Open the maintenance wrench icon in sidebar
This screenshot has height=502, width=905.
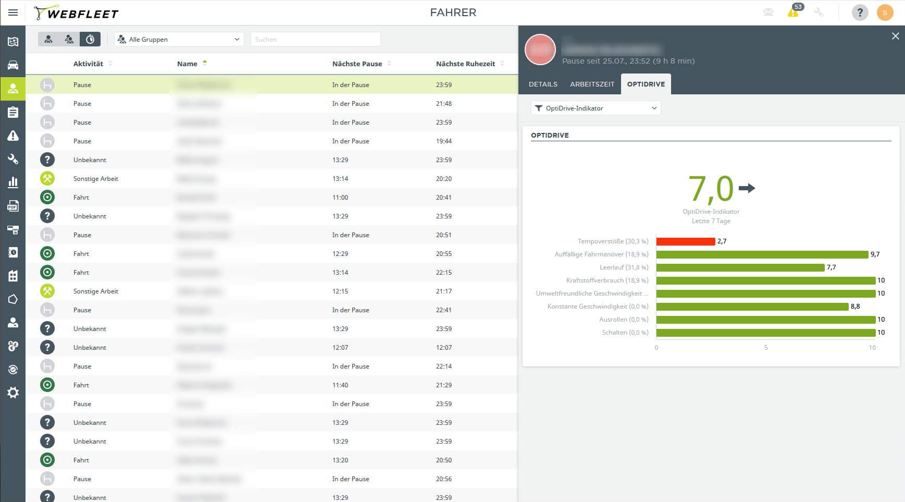click(13, 159)
